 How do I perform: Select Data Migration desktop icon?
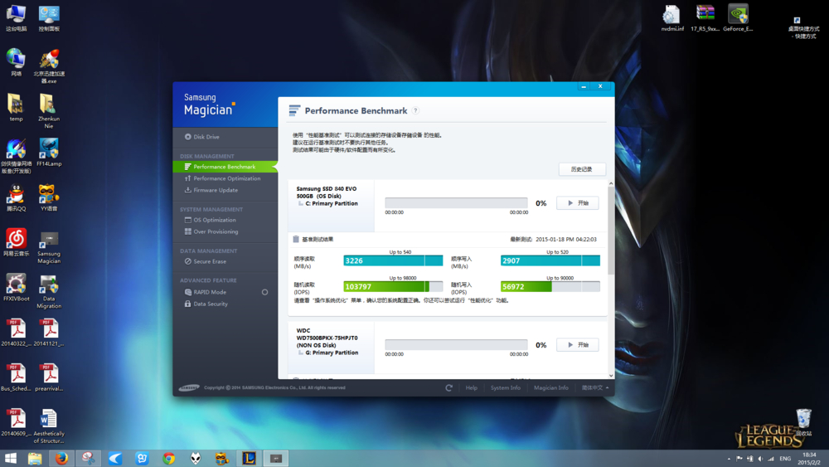(49, 292)
